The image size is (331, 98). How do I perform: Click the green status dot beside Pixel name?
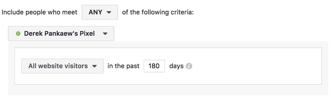[18, 34]
